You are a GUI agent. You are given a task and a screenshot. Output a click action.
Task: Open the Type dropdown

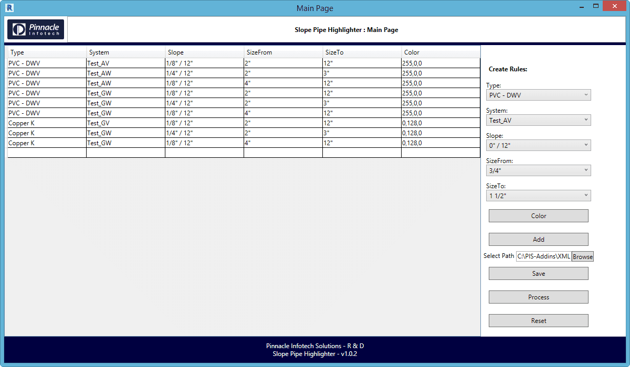(x=538, y=95)
